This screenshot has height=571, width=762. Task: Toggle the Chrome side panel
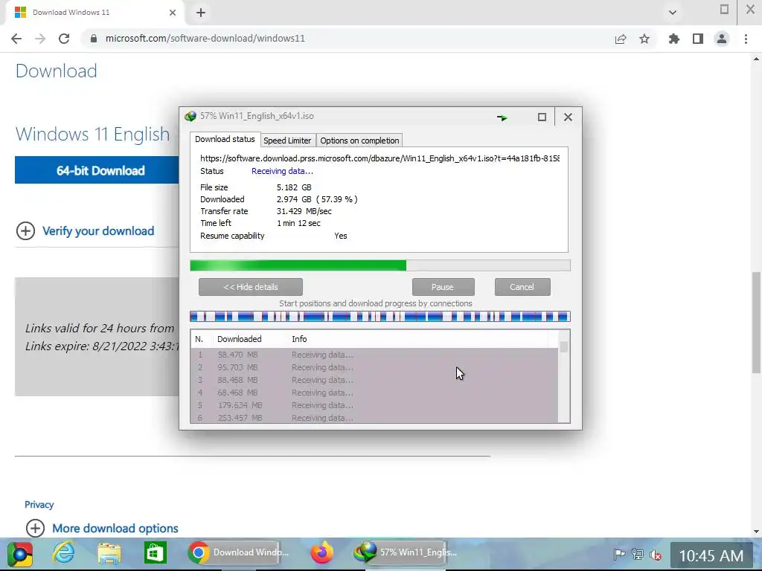pyautogui.click(x=698, y=39)
